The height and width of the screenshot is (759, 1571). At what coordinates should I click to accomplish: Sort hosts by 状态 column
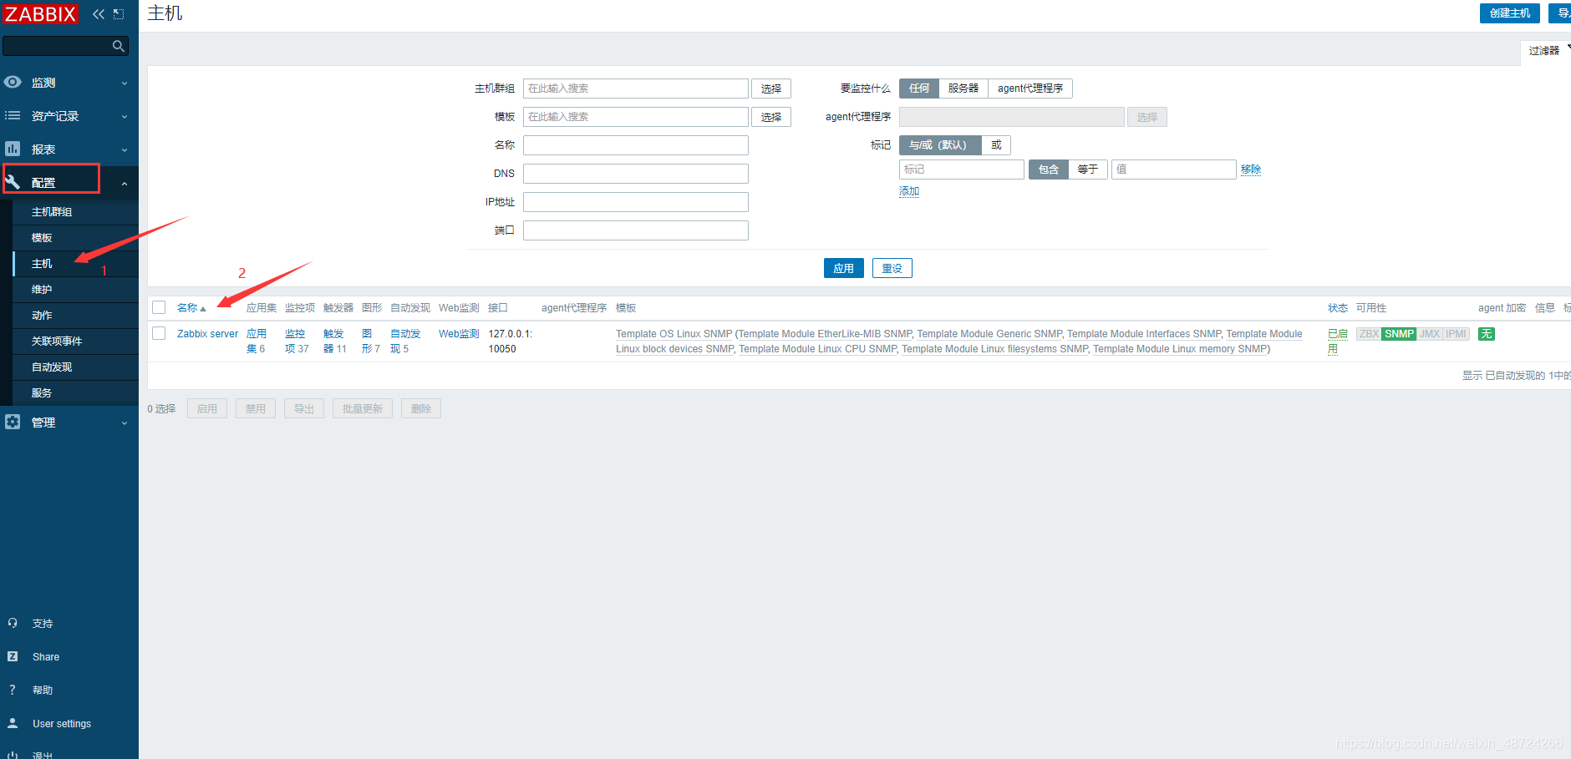(1338, 308)
